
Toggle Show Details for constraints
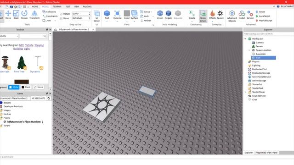[203, 16]
